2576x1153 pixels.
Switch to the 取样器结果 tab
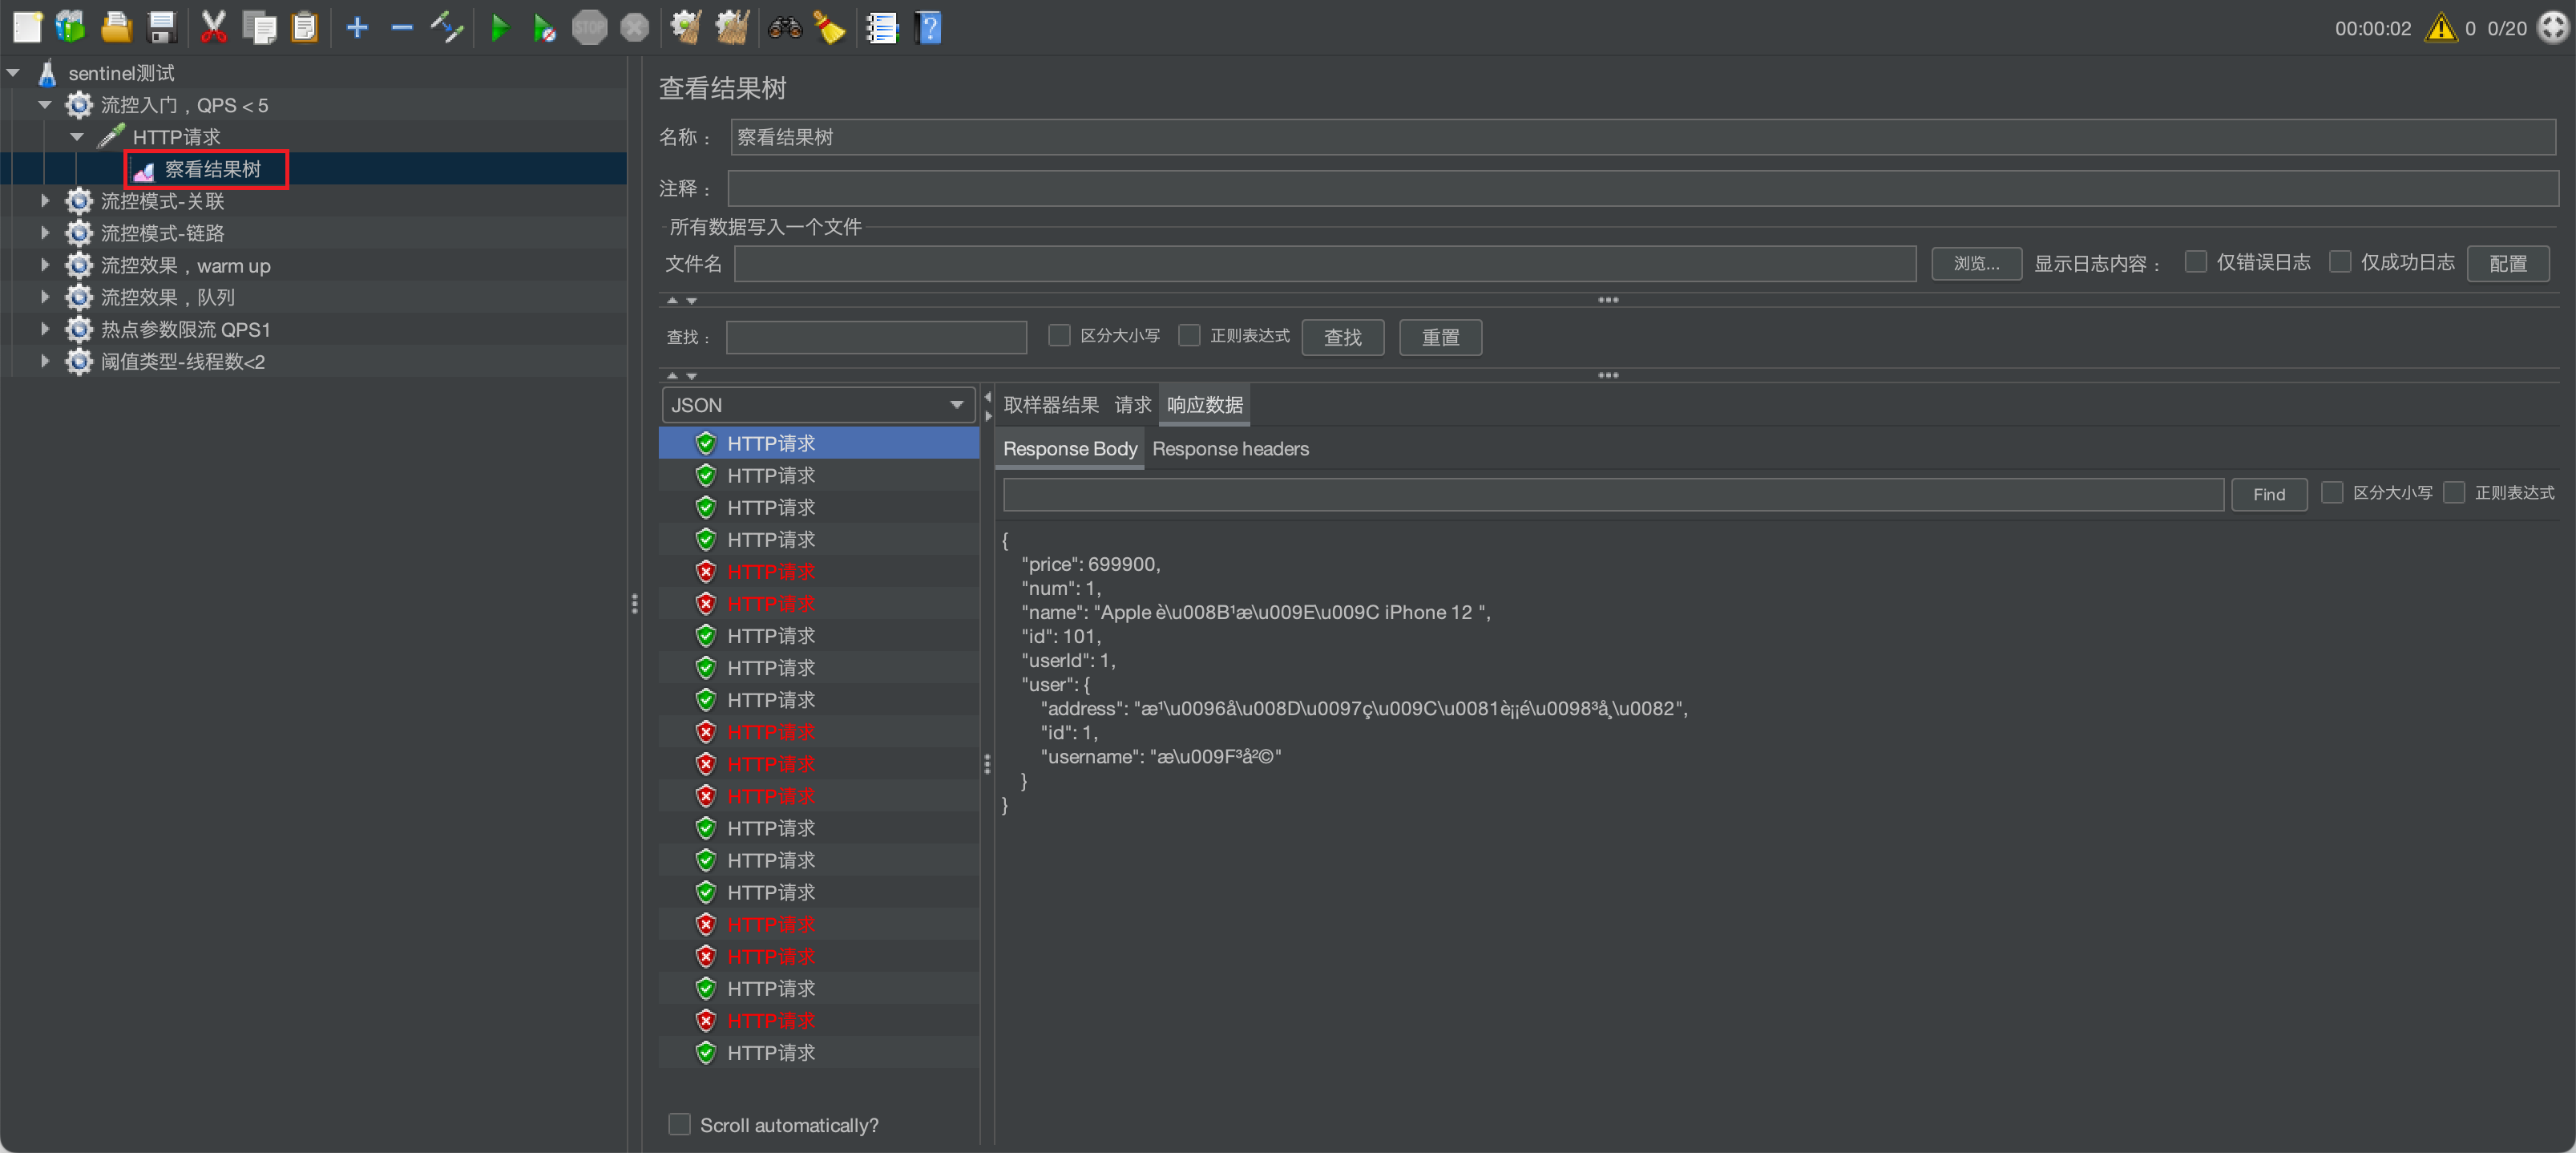coord(1051,405)
